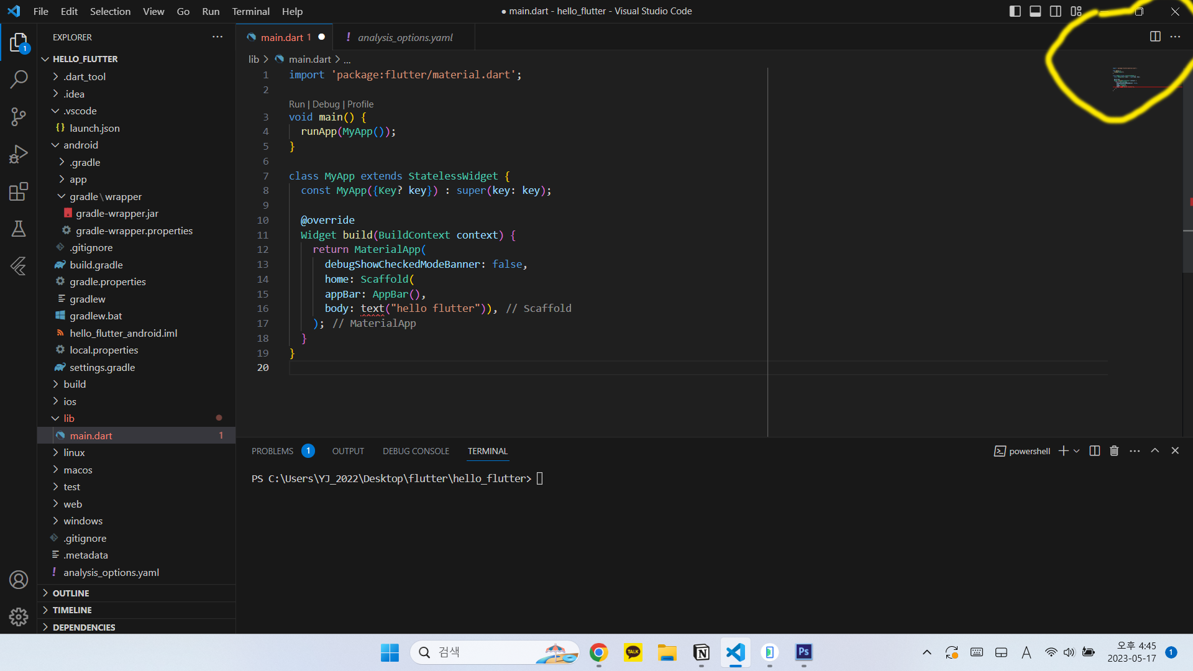Screen dimensions: 1193x671
Task: Open the Flutter sidebar view
Action: [x=19, y=266]
